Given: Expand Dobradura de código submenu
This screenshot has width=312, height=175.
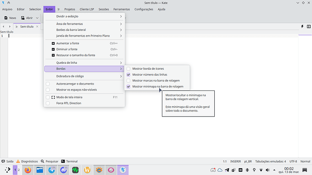Looking at the screenshot, I should point(84,76).
